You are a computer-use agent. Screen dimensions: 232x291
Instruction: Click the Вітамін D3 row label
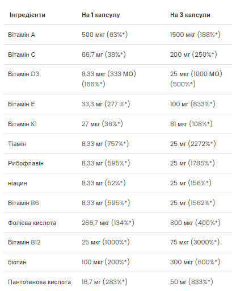23,74
